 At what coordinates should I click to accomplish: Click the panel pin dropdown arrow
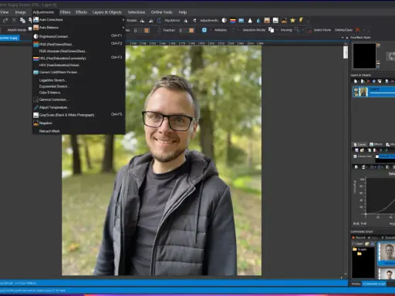343,38
